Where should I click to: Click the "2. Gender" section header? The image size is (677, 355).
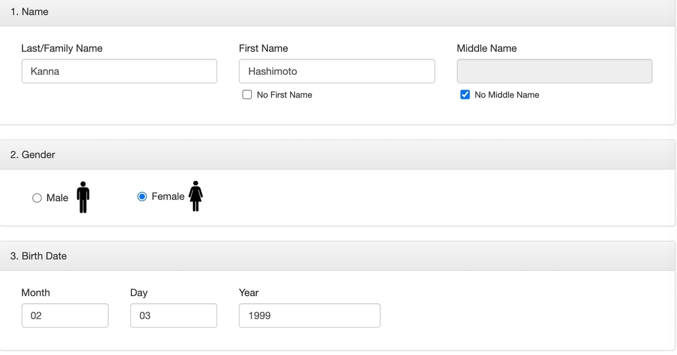tap(33, 154)
